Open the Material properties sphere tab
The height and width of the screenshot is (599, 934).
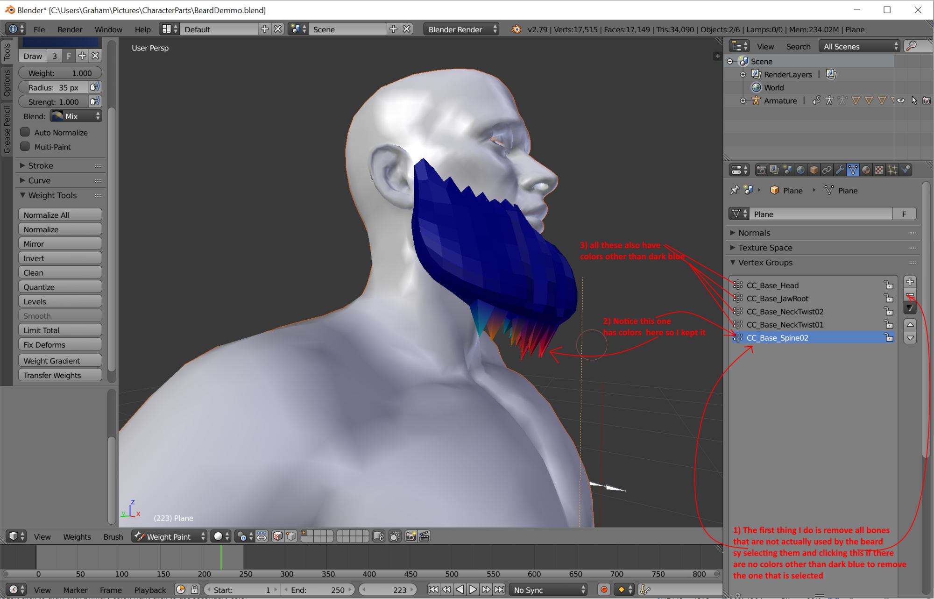pos(866,170)
